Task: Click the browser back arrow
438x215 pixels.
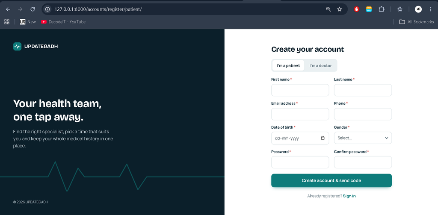Action: coord(8,9)
